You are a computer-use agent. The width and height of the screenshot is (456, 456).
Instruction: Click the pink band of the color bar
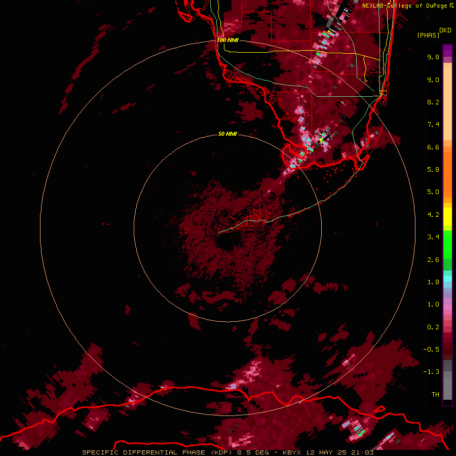click(447, 307)
